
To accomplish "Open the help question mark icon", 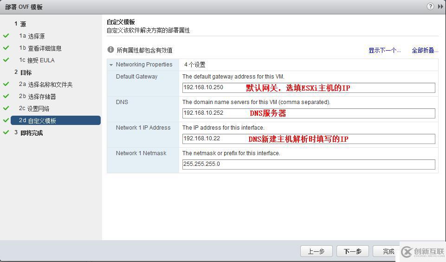I will 430,6.
